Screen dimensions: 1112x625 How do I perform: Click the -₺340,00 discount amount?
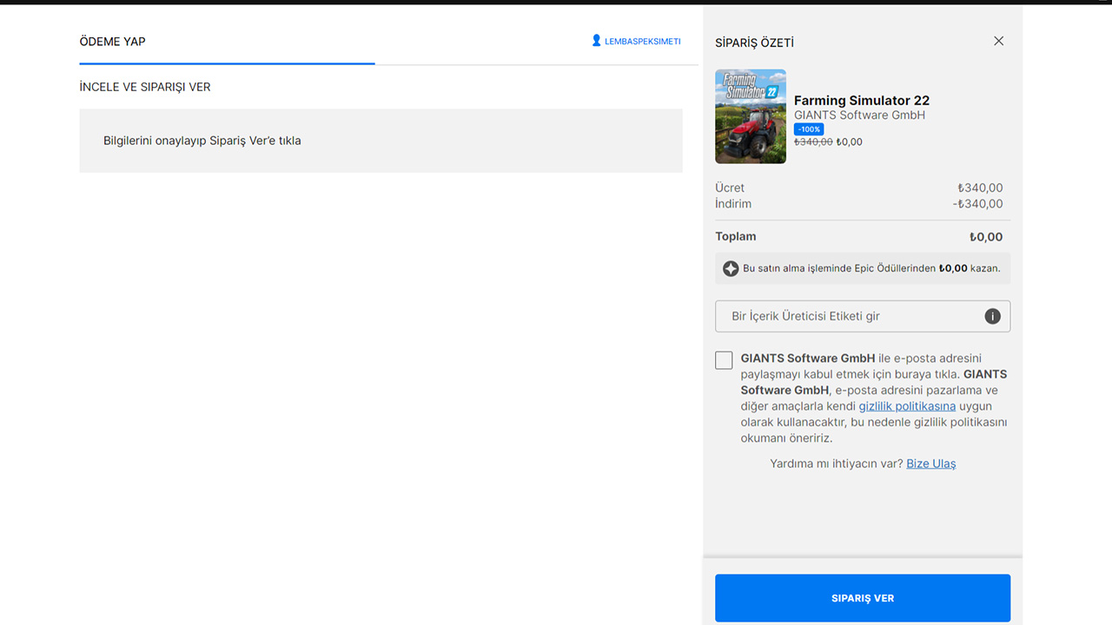click(x=977, y=204)
